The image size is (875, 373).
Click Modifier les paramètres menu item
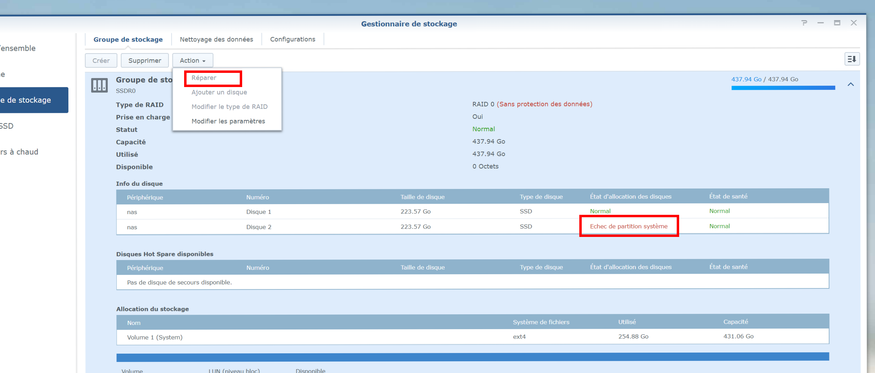[x=228, y=121]
